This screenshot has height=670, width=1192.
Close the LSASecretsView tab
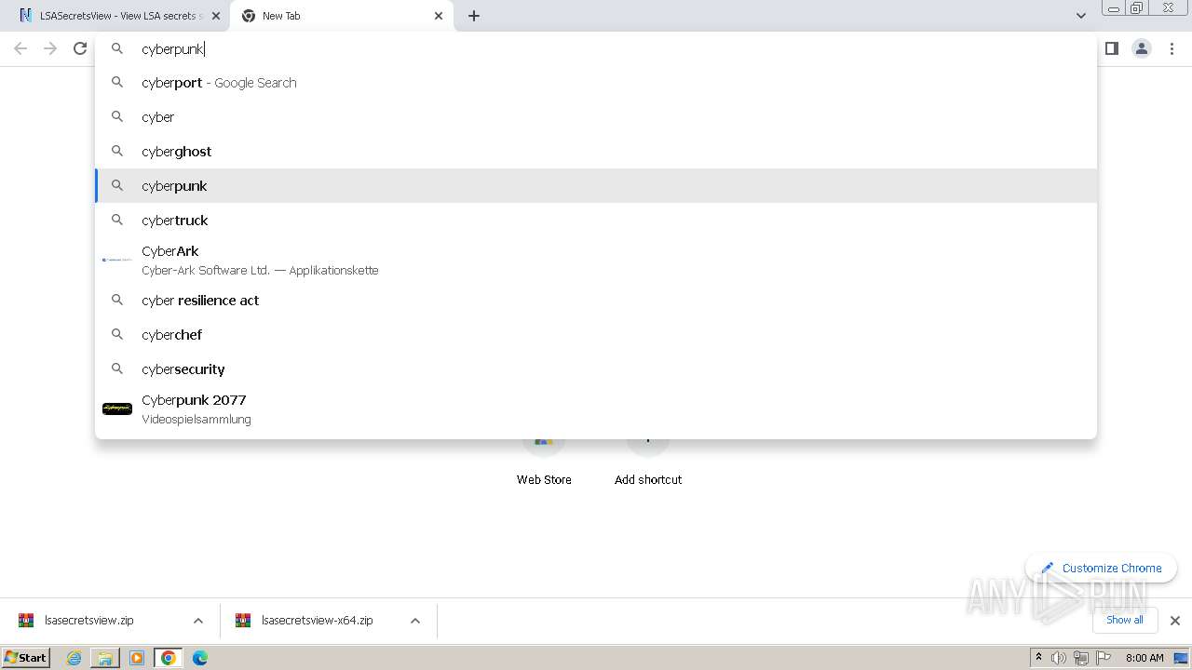216,16
